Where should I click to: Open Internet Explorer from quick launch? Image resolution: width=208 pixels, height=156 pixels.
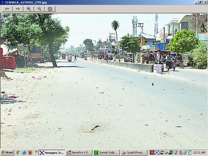tap(24, 153)
